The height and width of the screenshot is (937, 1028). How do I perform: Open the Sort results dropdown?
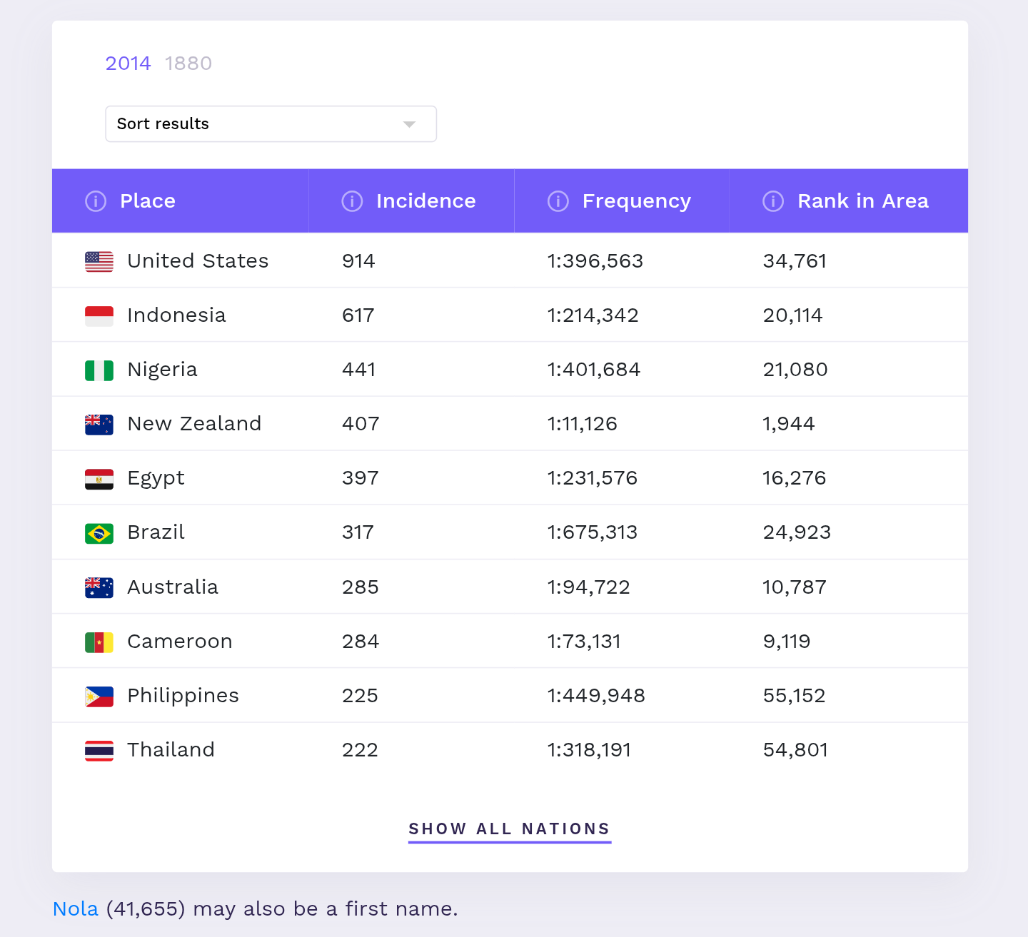[271, 124]
